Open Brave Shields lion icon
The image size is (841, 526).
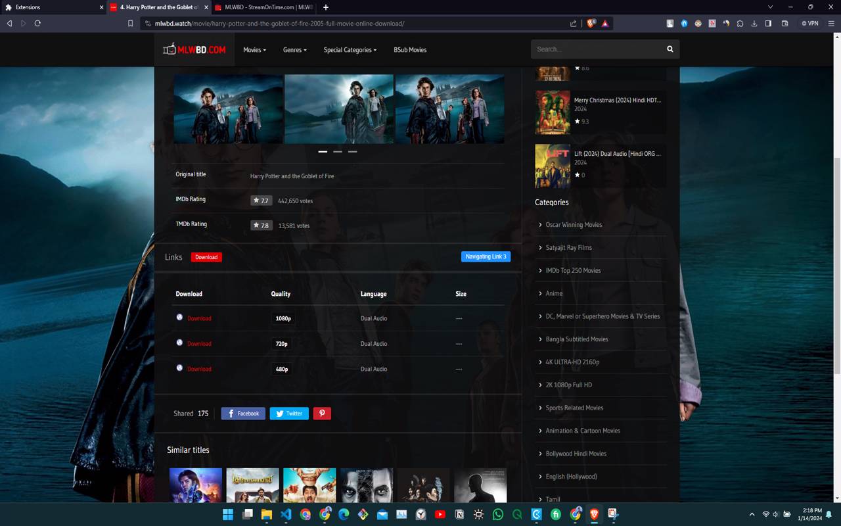click(591, 23)
